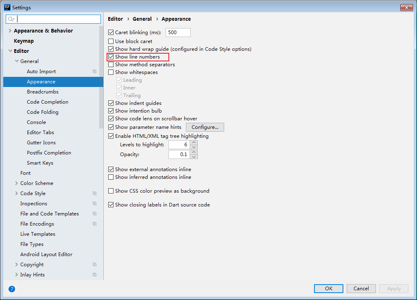Toggle Caret blinking checkbox
Screen dimensions: 417x300
click(111, 33)
